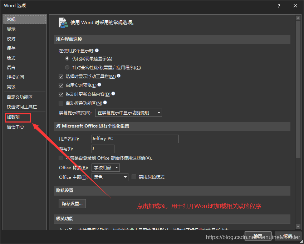Screen dimensions: 304x244
Task: Toggle 拖动时更新文档内容 checkbox
Action: pos(61,94)
